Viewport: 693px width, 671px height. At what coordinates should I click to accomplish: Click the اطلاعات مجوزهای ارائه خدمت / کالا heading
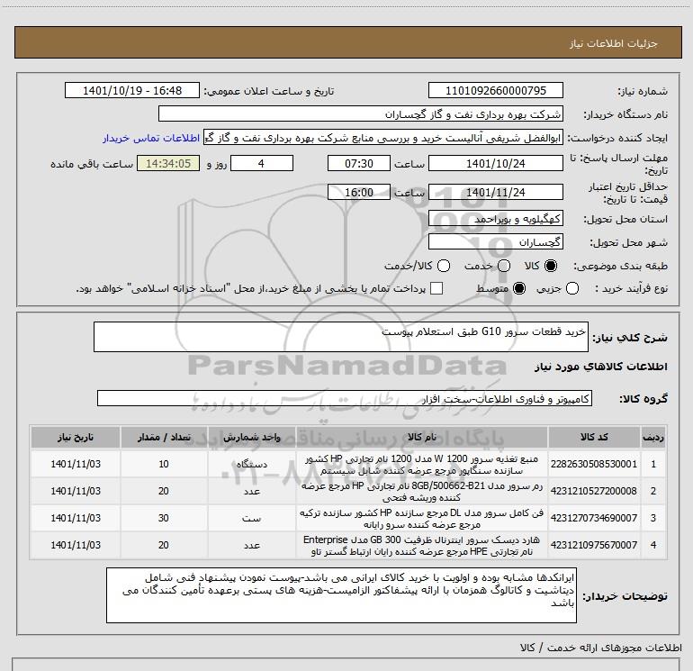(601, 648)
